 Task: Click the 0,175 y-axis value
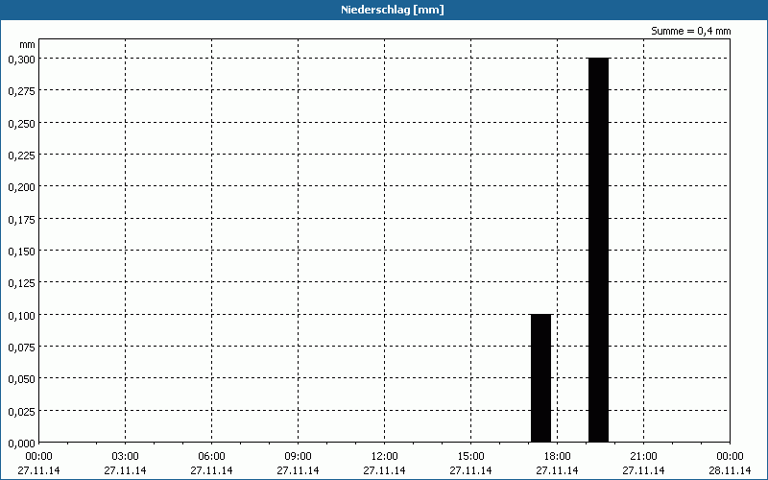(21, 219)
